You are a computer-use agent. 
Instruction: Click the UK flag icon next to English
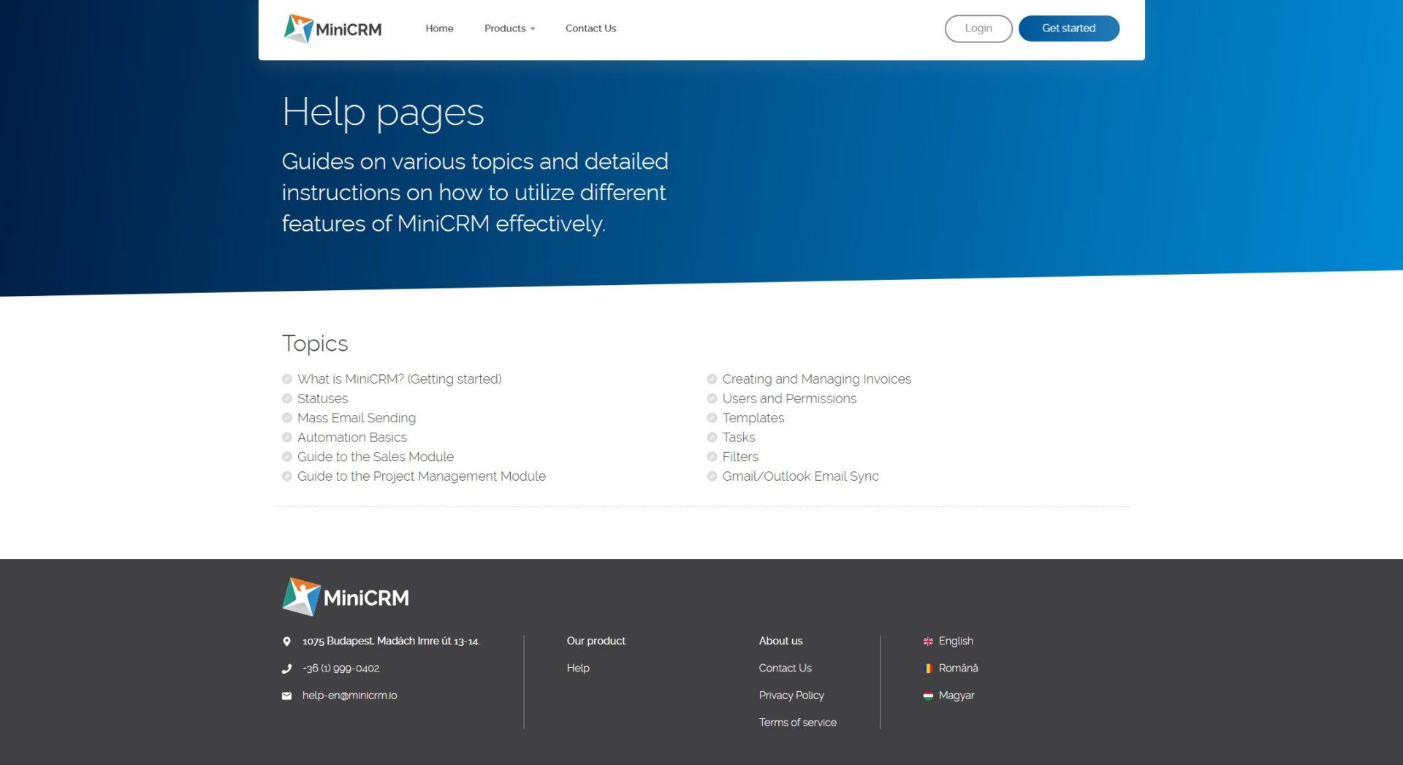(928, 642)
